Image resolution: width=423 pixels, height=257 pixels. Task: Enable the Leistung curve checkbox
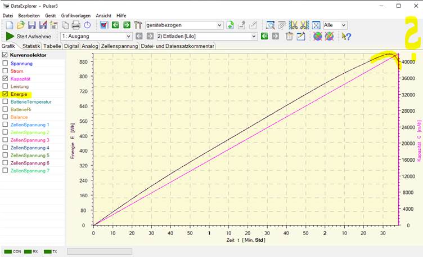click(x=5, y=86)
